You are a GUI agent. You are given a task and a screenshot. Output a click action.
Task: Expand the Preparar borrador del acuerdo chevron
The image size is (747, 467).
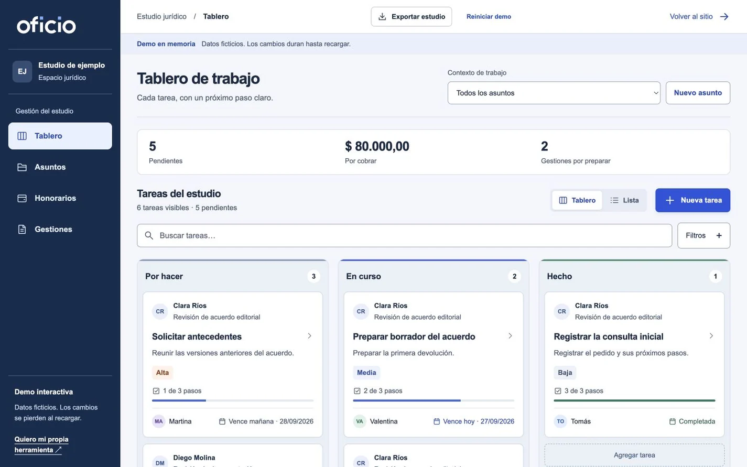(510, 336)
